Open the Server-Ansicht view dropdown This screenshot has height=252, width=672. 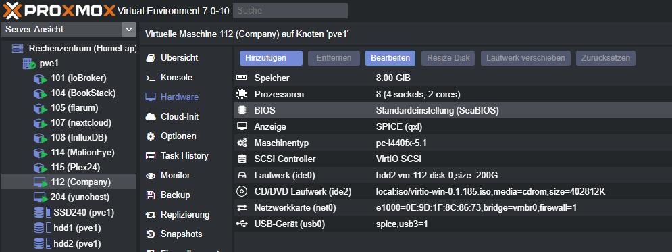point(69,30)
